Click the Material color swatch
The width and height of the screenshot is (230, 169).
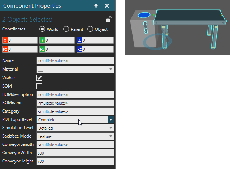click(x=41, y=69)
